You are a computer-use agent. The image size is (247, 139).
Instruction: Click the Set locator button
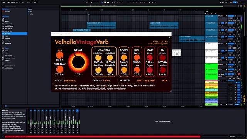207,12
